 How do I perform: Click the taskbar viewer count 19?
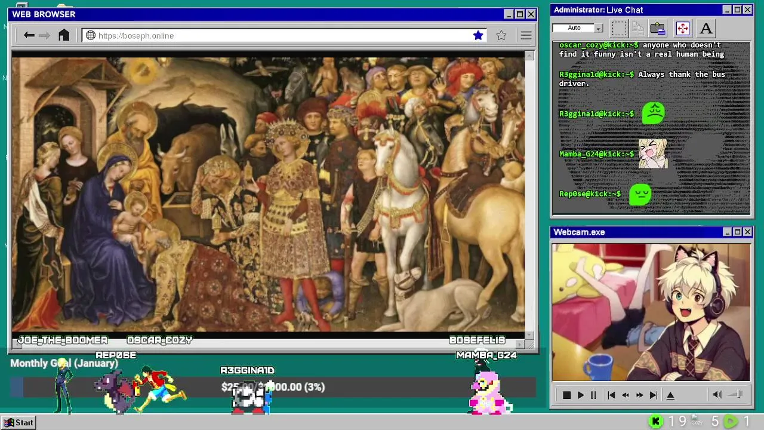coord(677,422)
